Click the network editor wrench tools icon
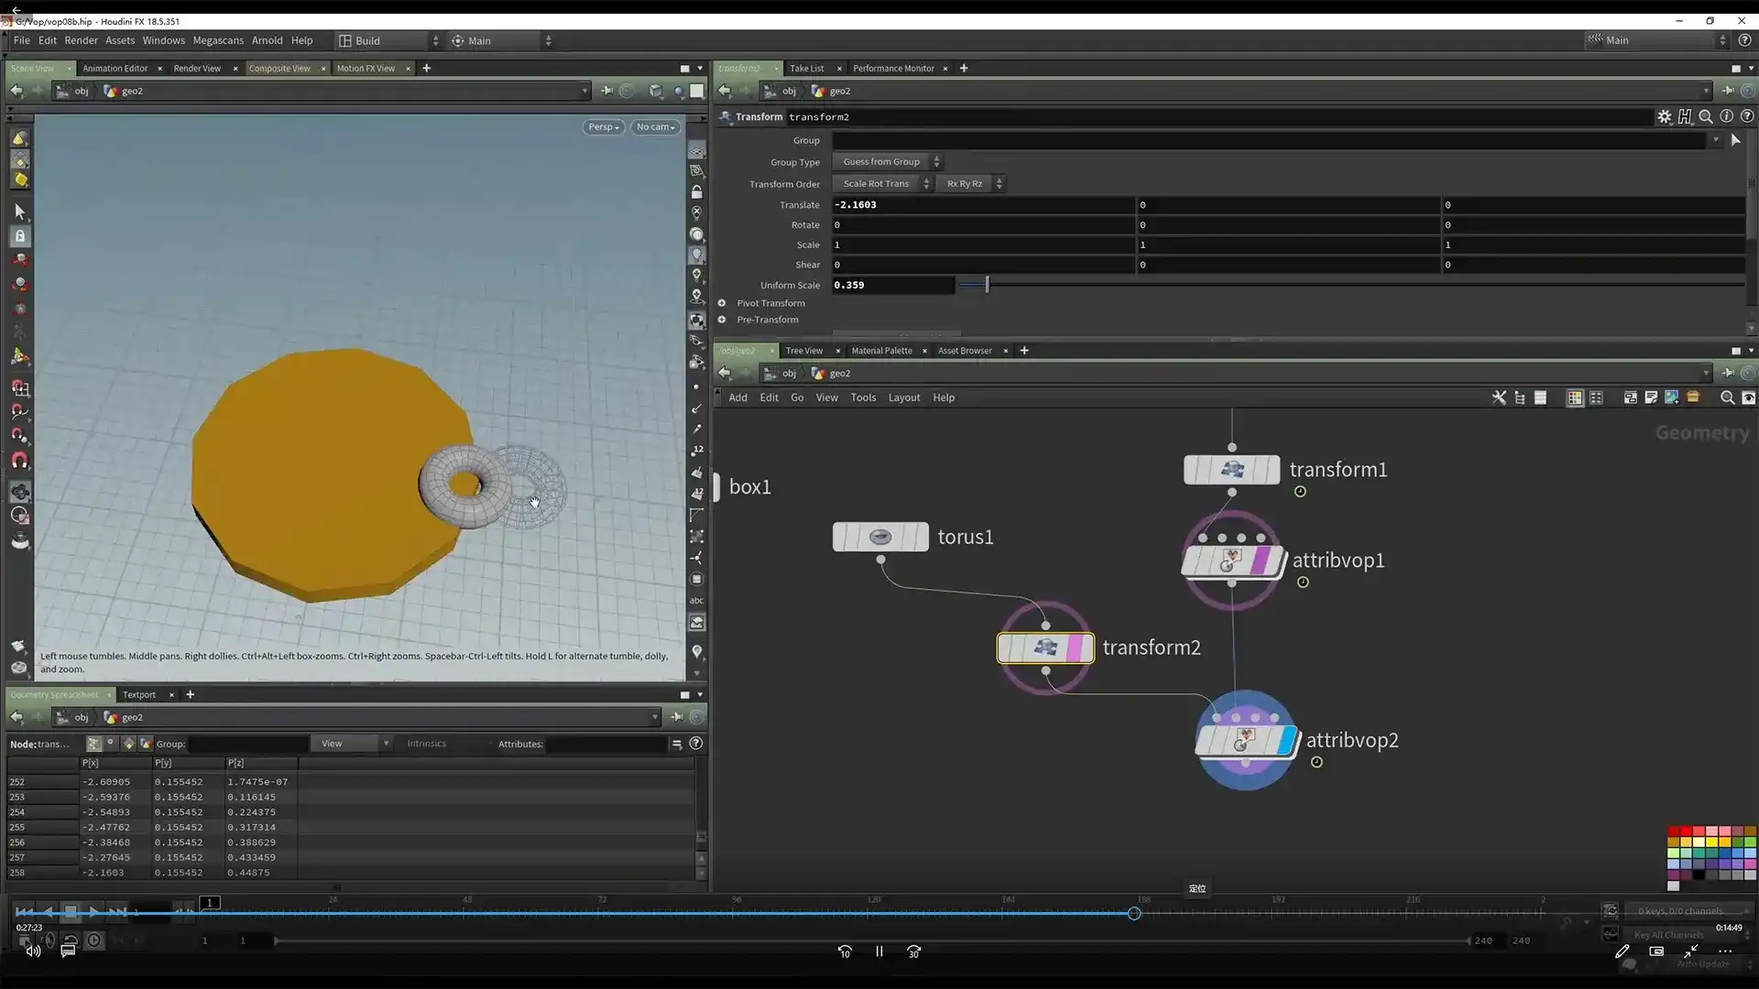The height and width of the screenshot is (989, 1759). coord(1499,397)
